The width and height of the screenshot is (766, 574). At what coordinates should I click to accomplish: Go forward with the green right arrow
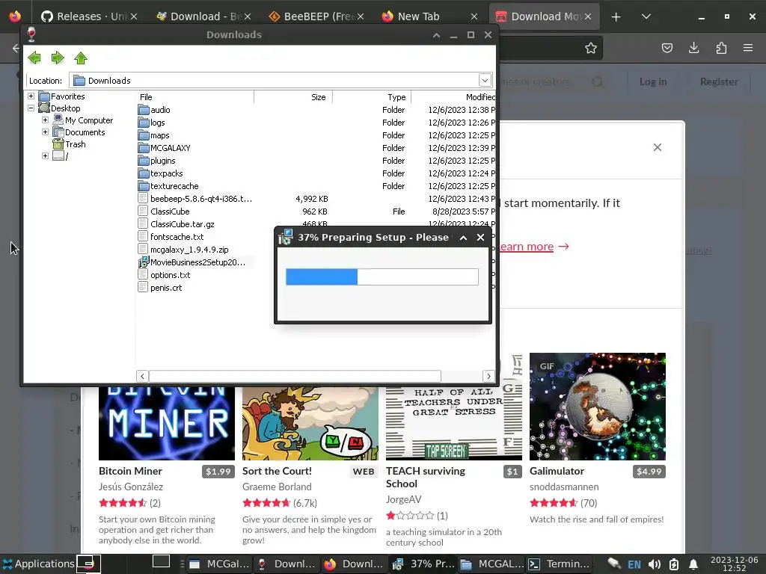(x=58, y=58)
